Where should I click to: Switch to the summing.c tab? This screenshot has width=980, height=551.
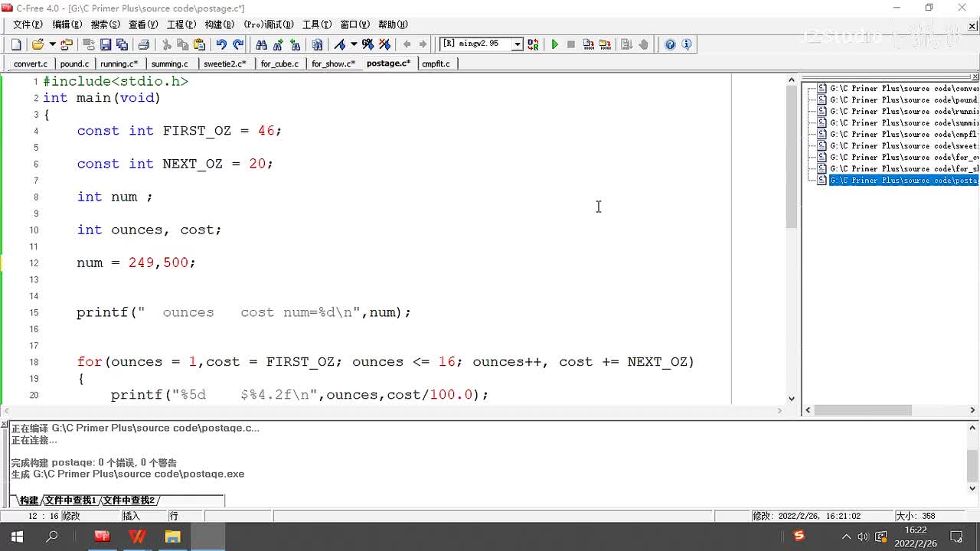(x=169, y=64)
